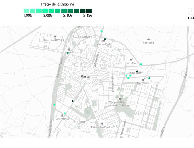
Task: Click the PARLA ESTE district label
Action: [141, 114]
